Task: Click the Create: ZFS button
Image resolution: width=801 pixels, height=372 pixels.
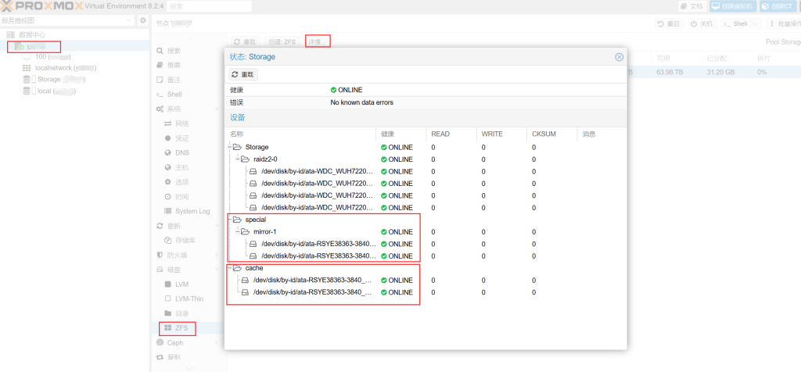Action: point(283,42)
